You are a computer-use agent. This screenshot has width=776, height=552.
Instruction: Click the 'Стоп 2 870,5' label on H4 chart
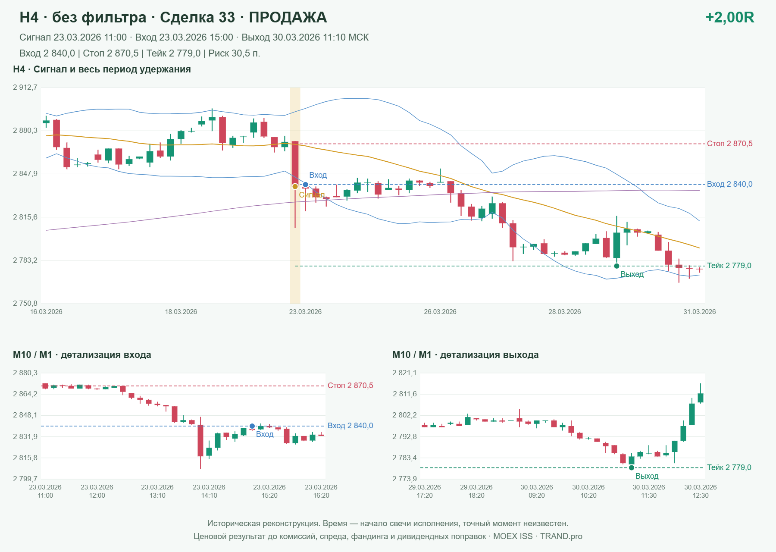(729, 144)
